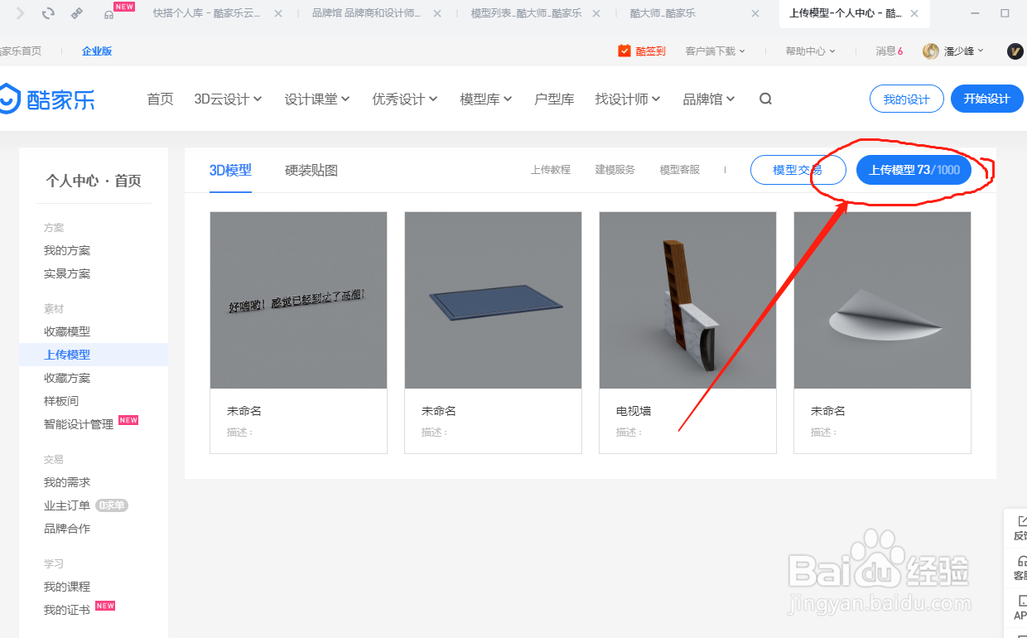
Task: Open 实景方案 in sidebar
Action: (x=67, y=273)
